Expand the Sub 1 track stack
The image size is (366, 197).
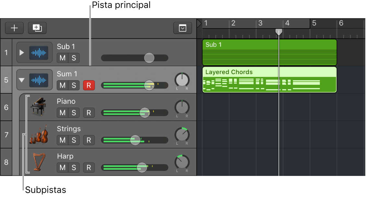pyautogui.click(x=22, y=52)
